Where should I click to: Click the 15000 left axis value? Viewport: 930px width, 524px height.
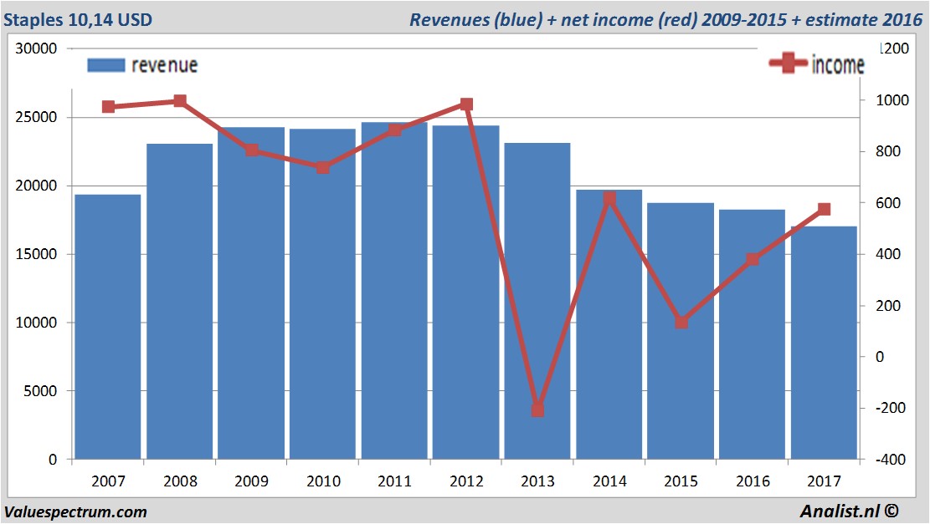coord(36,254)
